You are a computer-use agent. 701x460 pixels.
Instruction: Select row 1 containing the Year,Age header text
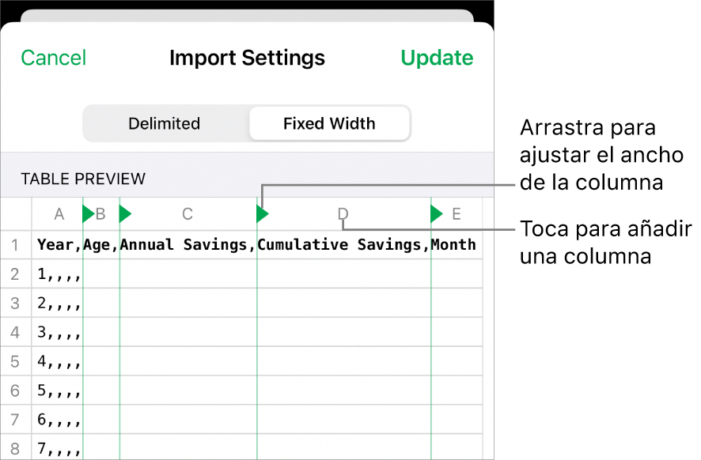click(x=237, y=245)
